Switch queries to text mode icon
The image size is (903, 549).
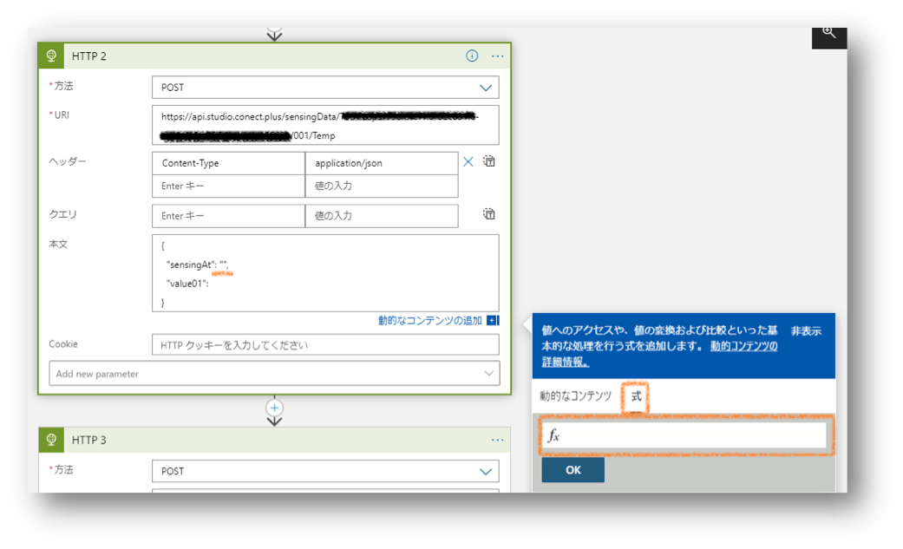click(x=489, y=214)
